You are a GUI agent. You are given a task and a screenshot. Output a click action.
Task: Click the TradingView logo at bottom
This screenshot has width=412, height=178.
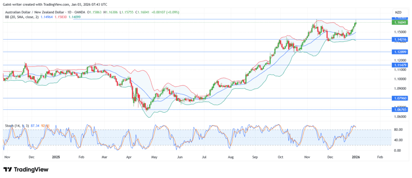tap(26, 170)
